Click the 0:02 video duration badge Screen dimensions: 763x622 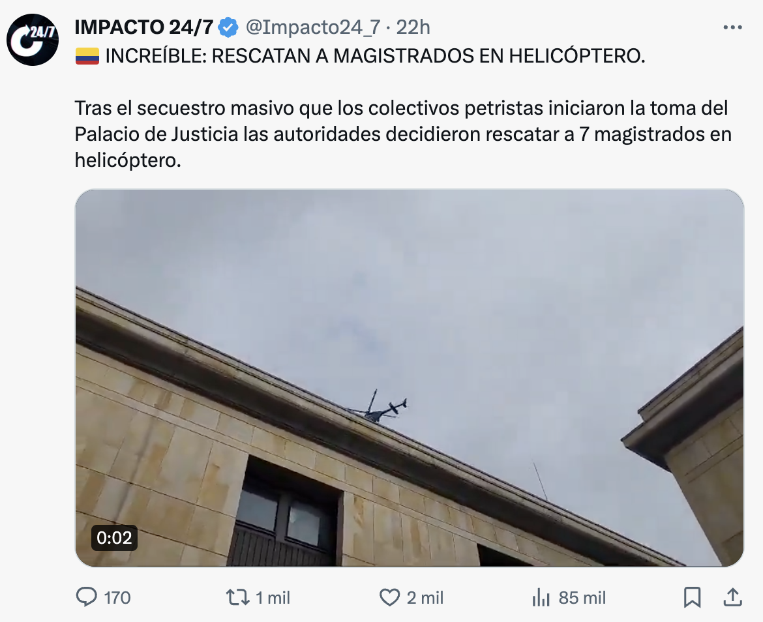[x=114, y=537]
